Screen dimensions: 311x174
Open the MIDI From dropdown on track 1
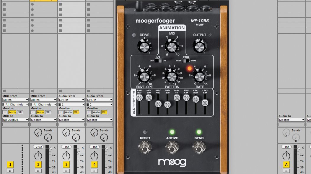pyautogui.click(x=15, y=99)
